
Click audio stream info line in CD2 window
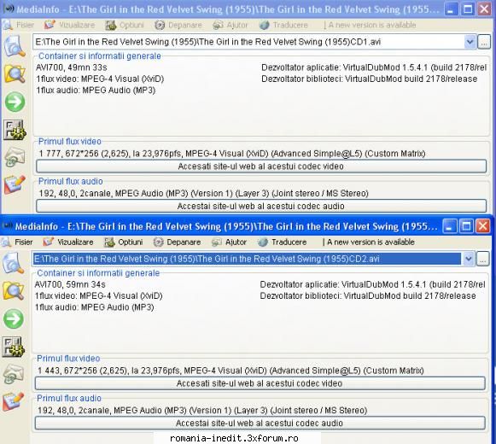pyautogui.click(x=202, y=411)
